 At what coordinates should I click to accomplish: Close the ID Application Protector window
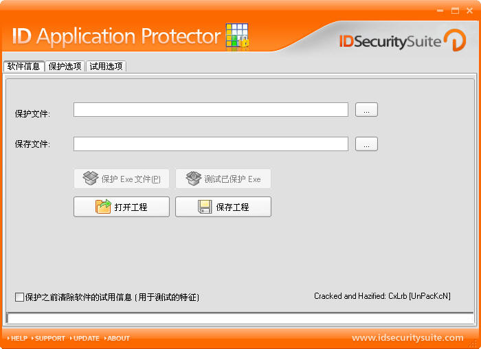(469, 10)
